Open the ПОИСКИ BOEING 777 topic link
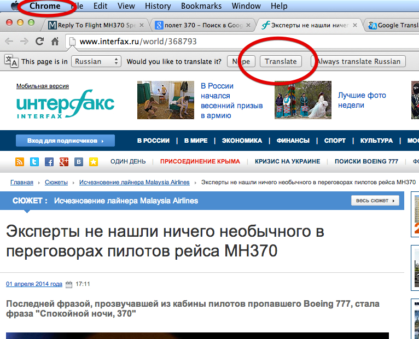This screenshot has width=419, height=339. 366,161
